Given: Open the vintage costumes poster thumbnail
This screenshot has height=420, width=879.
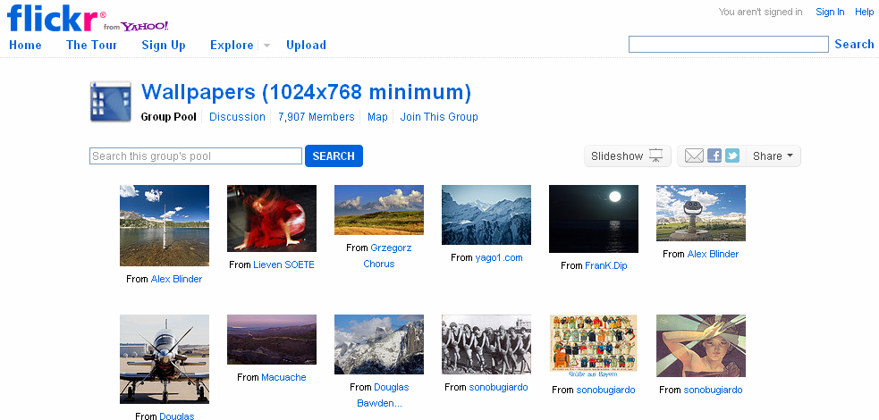Looking at the screenshot, I should [594, 346].
